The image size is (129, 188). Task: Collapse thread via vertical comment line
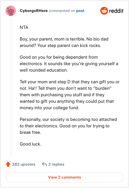coord(11,86)
